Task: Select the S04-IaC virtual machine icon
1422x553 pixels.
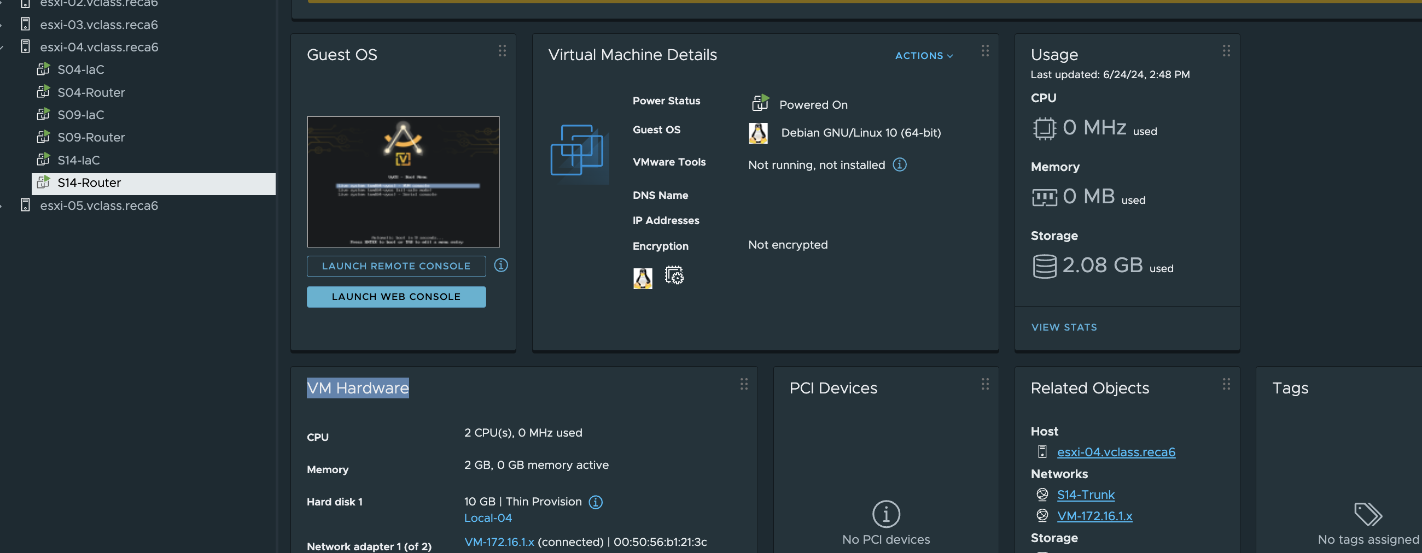Action: pyautogui.click(x=43, y=69)
